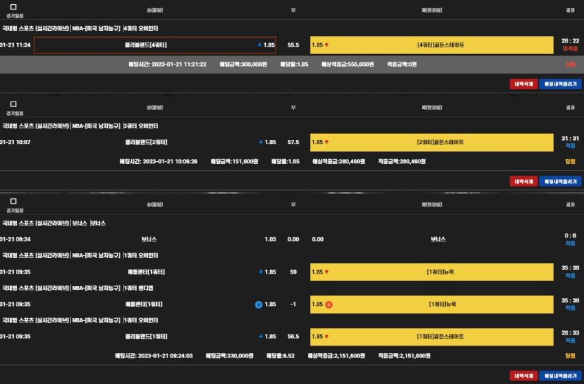Click the bonus row 1.03 odds
The image size is (584, 384).
(x=271, y=239)
